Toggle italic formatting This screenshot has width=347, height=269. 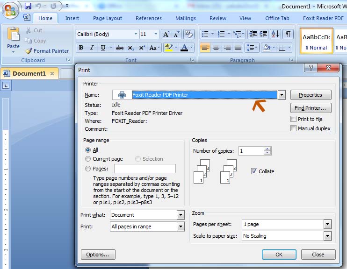[x=92, y=48]
